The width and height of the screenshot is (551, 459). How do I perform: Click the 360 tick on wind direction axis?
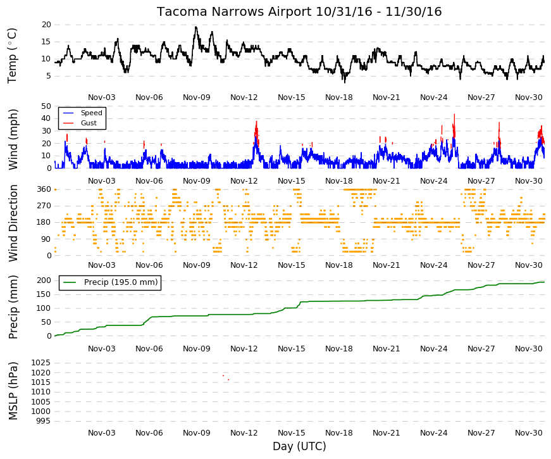[44, 189]
